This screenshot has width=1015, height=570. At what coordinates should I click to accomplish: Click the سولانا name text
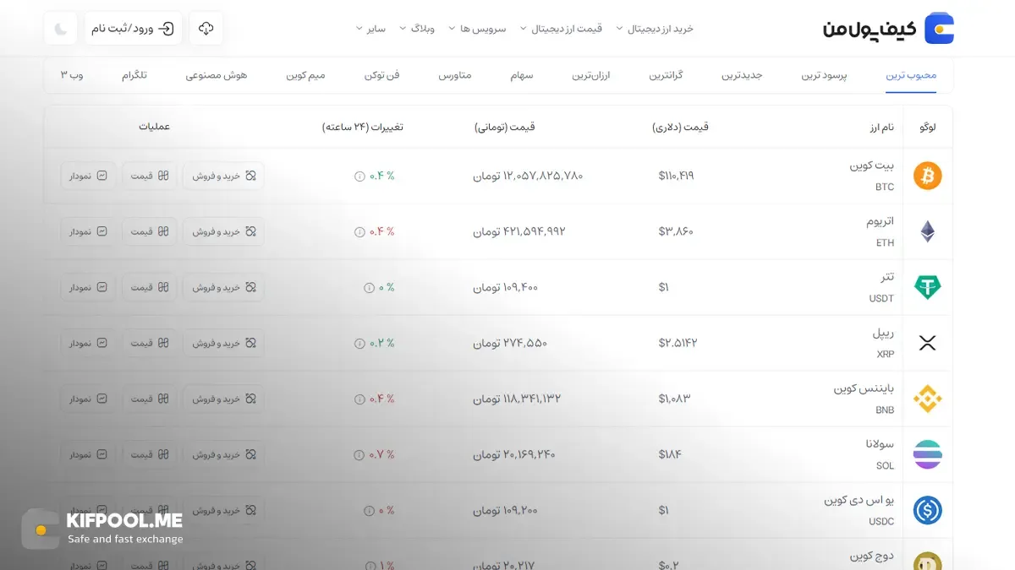point(879,444)
